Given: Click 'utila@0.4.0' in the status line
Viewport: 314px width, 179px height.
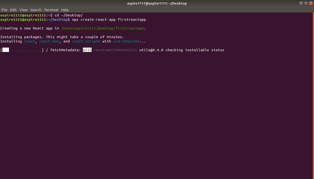Looking at the screenshot, I should coord(151,50).
